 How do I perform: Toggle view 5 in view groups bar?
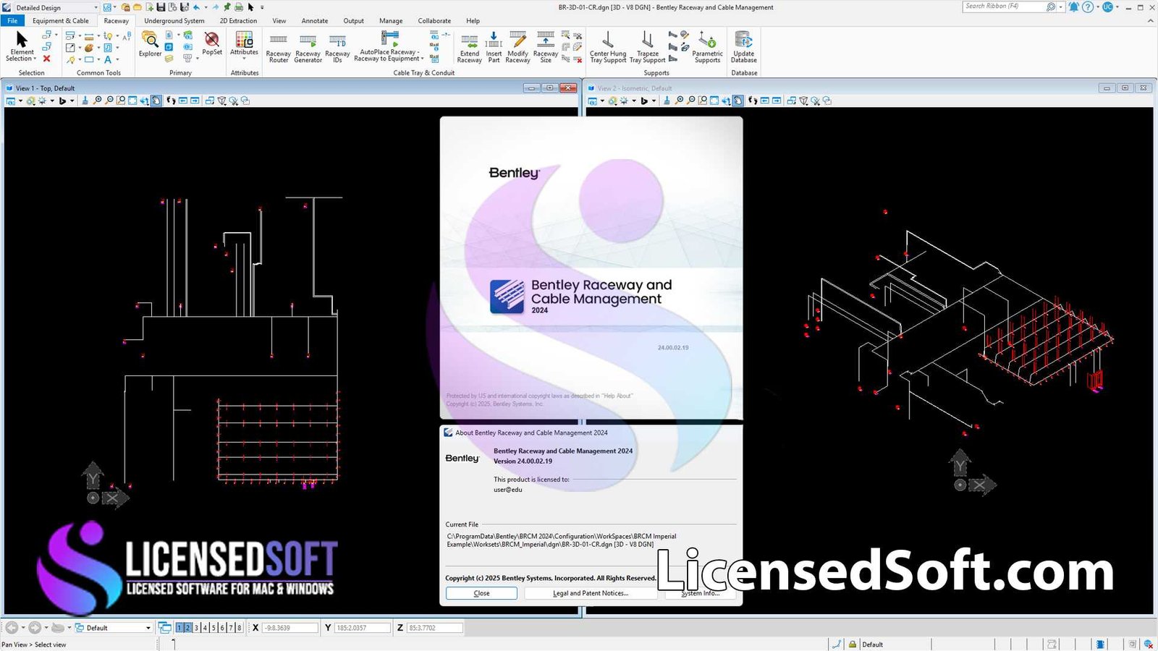pos(214,628)
